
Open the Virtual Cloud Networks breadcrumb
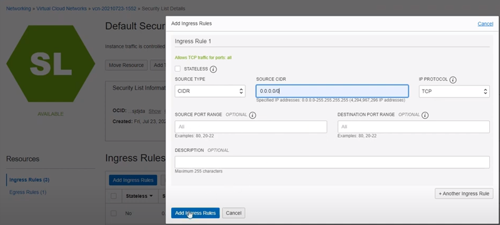tap(62, 9)
